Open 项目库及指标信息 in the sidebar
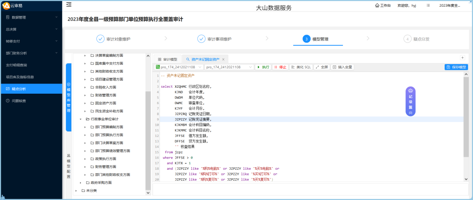Screen dimensions: 473x200 tap(31, 77)
